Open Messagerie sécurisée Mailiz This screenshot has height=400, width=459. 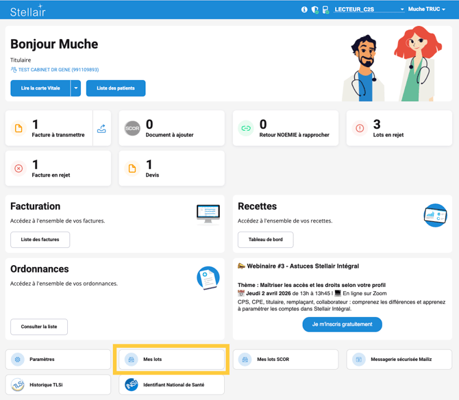pos(399,359)
